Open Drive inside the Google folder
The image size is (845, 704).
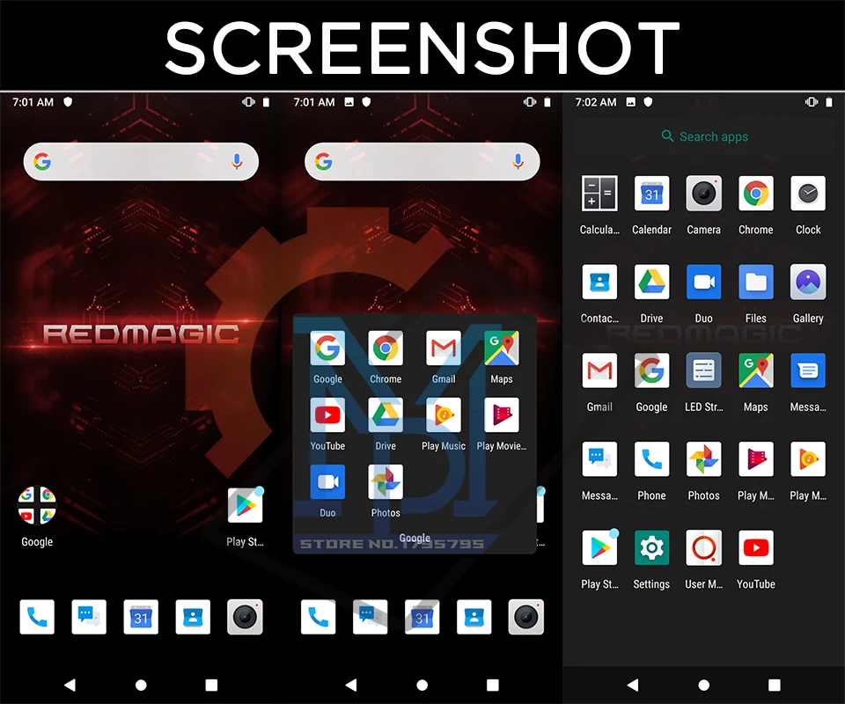(x=386, y=414)
